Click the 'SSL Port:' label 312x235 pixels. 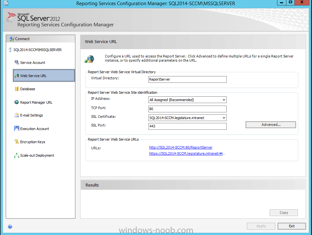coord(98,125)
